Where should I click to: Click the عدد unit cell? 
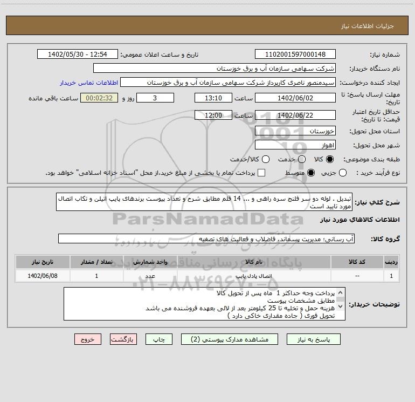pyautogui.click(x=150, y=276)
